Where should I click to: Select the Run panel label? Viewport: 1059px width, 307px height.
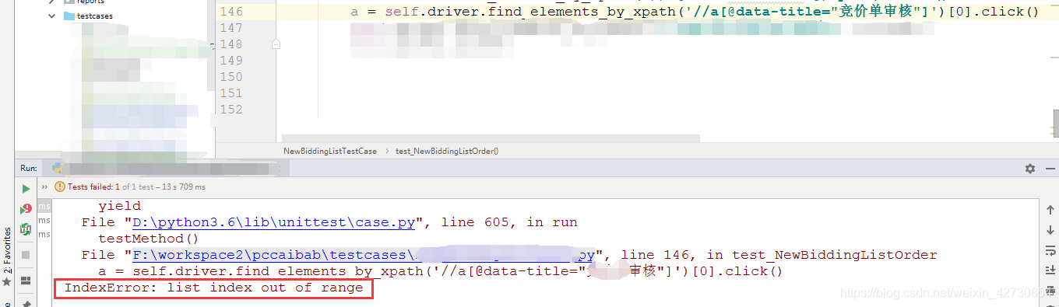[29, 168]
